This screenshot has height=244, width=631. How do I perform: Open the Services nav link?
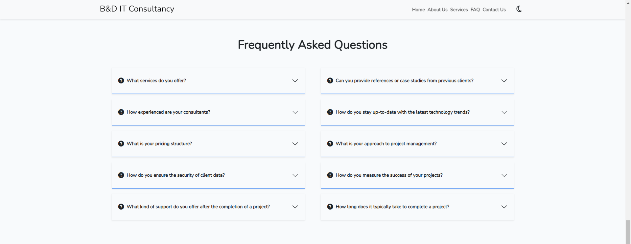click(x=459, y=10)
